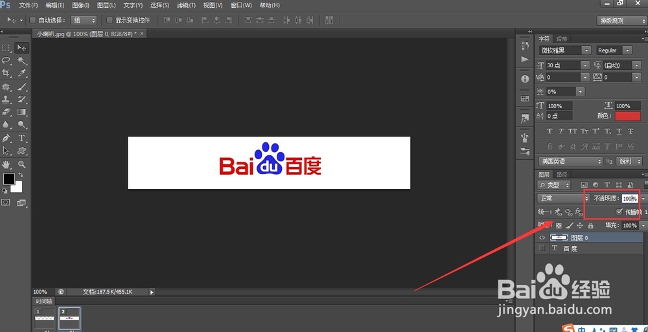Select the Healing Brush tool

pyautogui.click(x=6, y=87)
